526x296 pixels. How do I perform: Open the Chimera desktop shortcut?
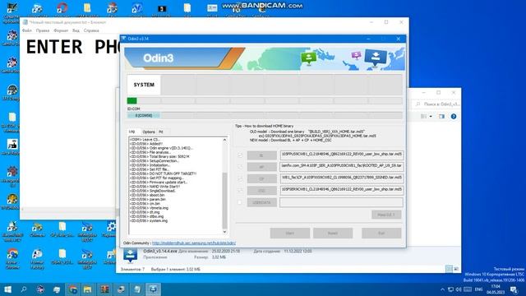pyautogui.click(x=37, y=230)
